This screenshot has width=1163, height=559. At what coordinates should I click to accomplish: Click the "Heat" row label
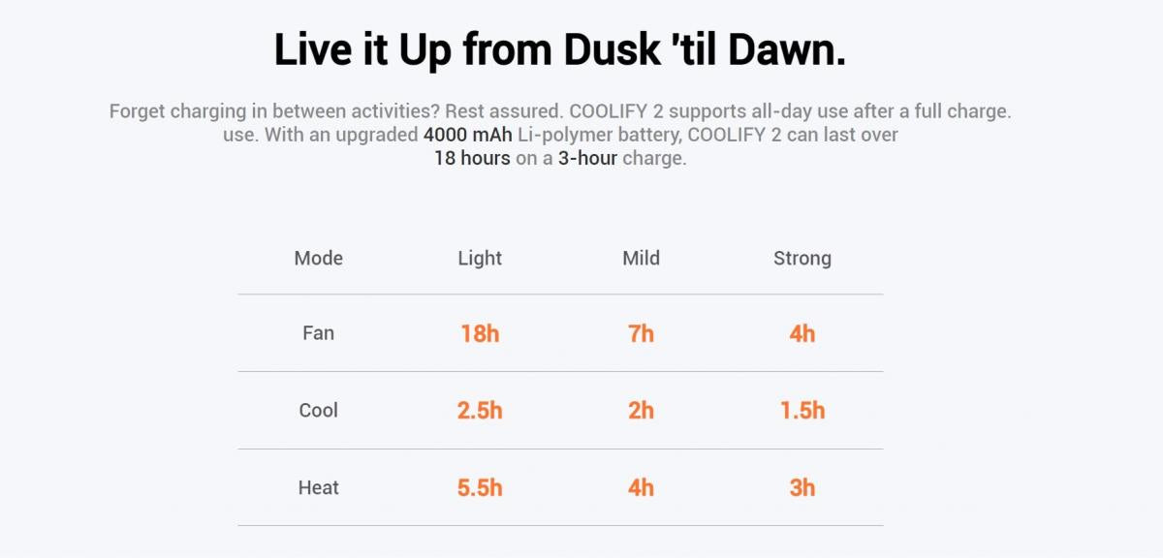pyautogui.click(x=319, y=487)
